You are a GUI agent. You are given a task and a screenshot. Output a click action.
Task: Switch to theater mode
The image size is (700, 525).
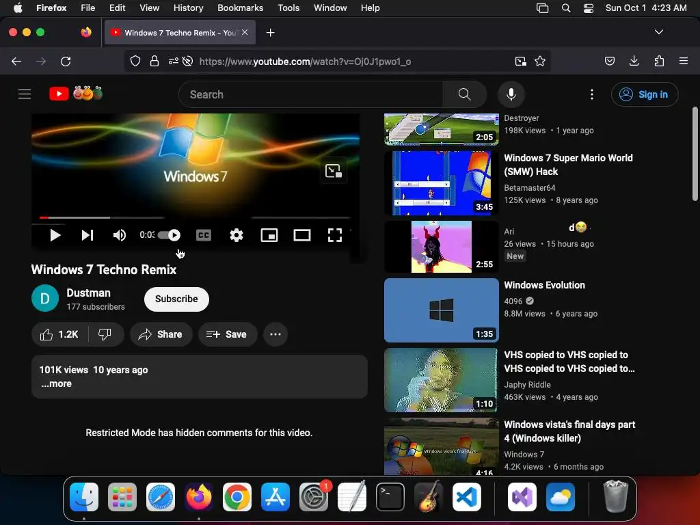point(301,235)
